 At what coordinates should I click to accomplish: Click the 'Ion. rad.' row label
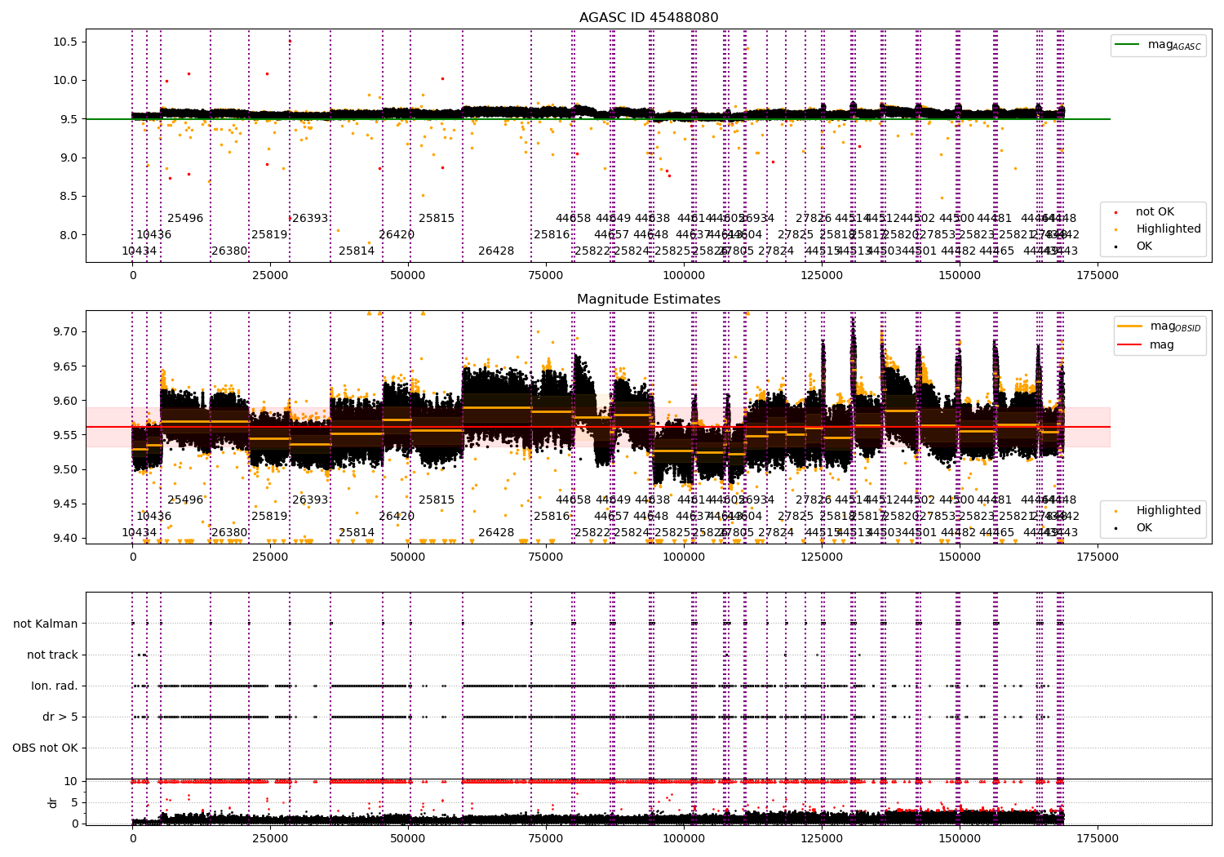(x=55, y=686)
